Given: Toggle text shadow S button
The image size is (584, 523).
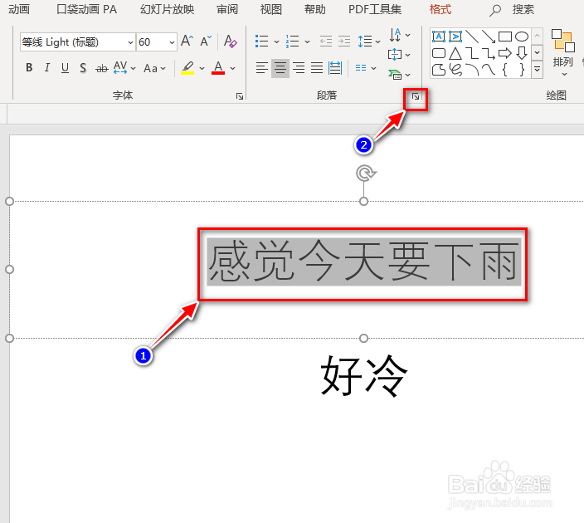Looking at the screenshot, I should click(x=83, y=68).
